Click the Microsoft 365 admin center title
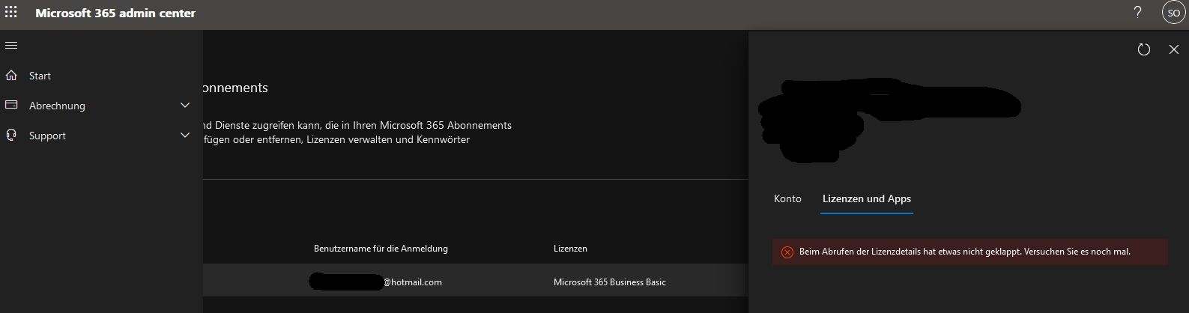Image resolution: width=1189 pixels, height=313 pixels. 115,13
